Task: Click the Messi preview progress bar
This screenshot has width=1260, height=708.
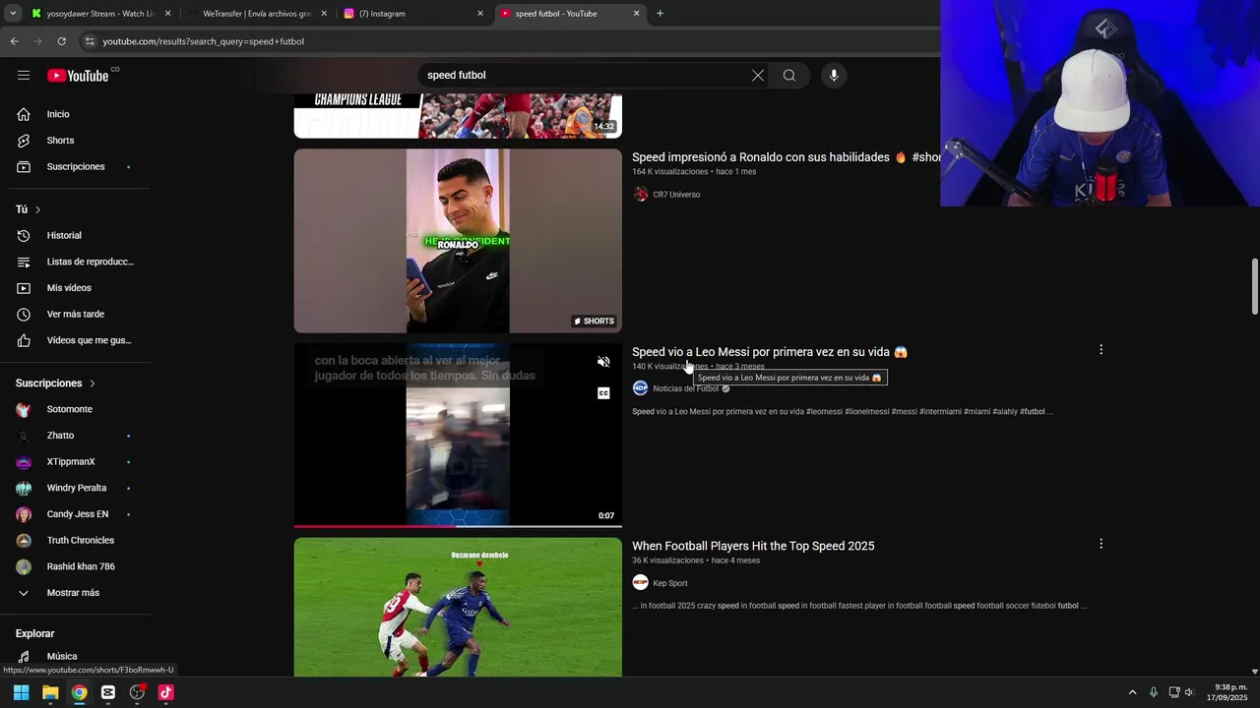Action: click(x=458, y=526)
